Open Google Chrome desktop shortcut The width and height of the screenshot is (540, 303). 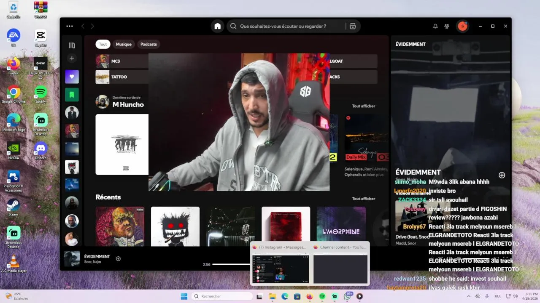[x=13, y=94]
